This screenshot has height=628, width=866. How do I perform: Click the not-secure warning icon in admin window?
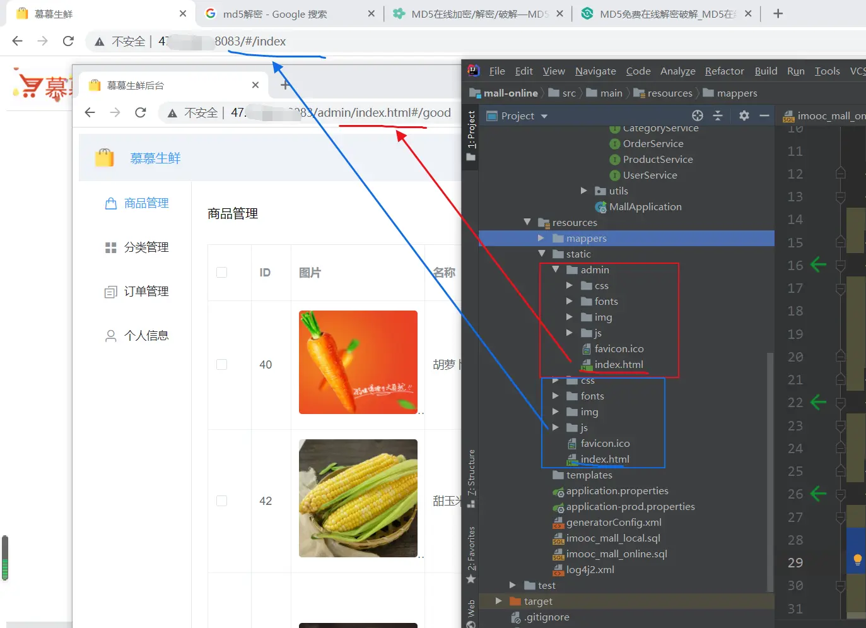(172, 113)
